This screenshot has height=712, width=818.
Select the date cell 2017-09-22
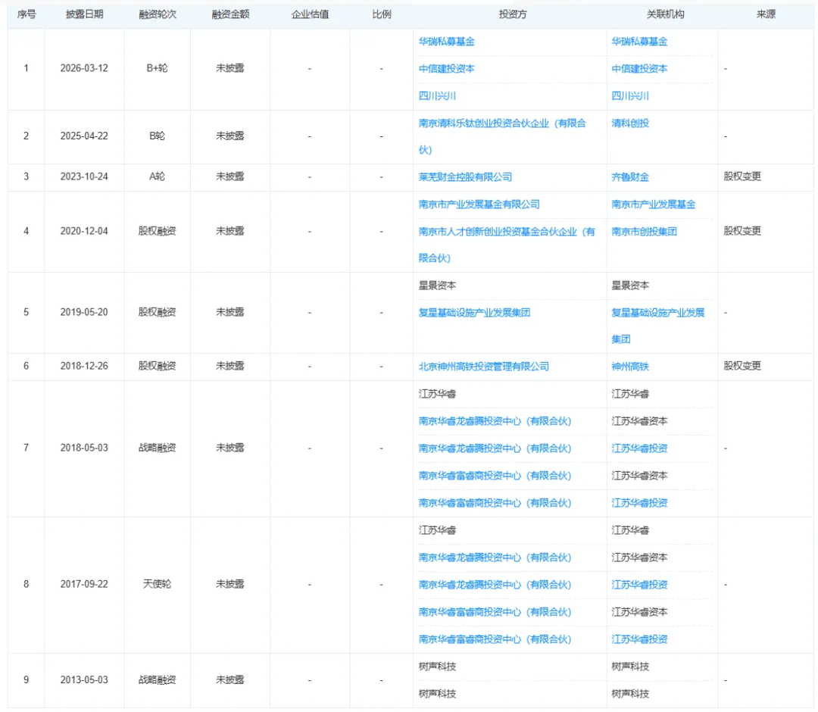(x=84, y=584)
